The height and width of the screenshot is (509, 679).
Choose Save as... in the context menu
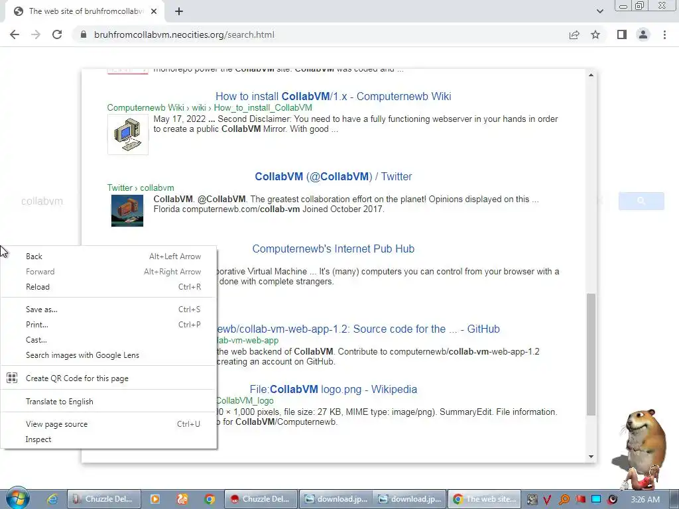pyautogui.click(x=108, y=310)
